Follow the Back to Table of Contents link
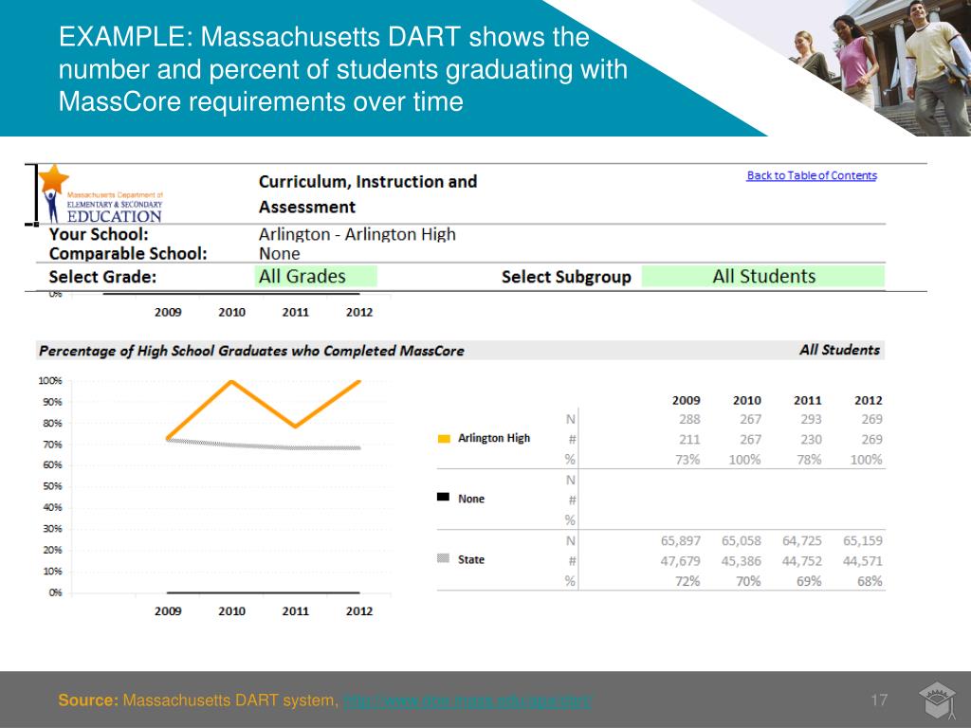The image size is (971, 728). (x=812, y=174)
